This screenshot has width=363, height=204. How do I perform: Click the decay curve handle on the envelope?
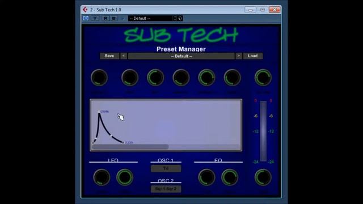click(x=111, y=135)
